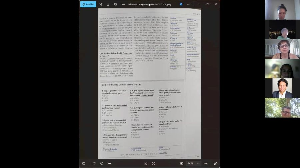Viewport: 300px width, 168px height.
Task: Click the visual search icon in bottom bar
Action: (146, 163)
